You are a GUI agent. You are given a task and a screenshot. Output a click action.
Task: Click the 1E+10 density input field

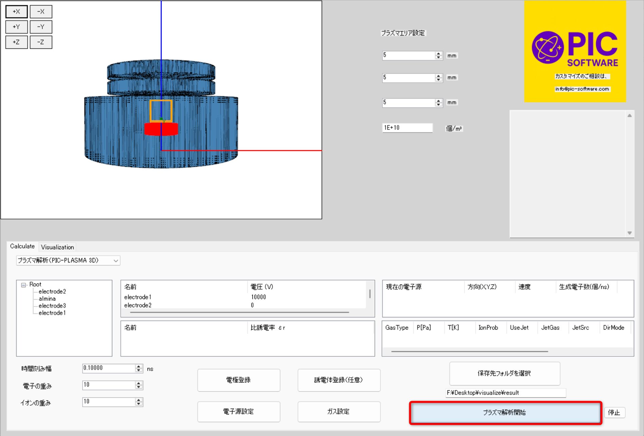coord(407,128)
